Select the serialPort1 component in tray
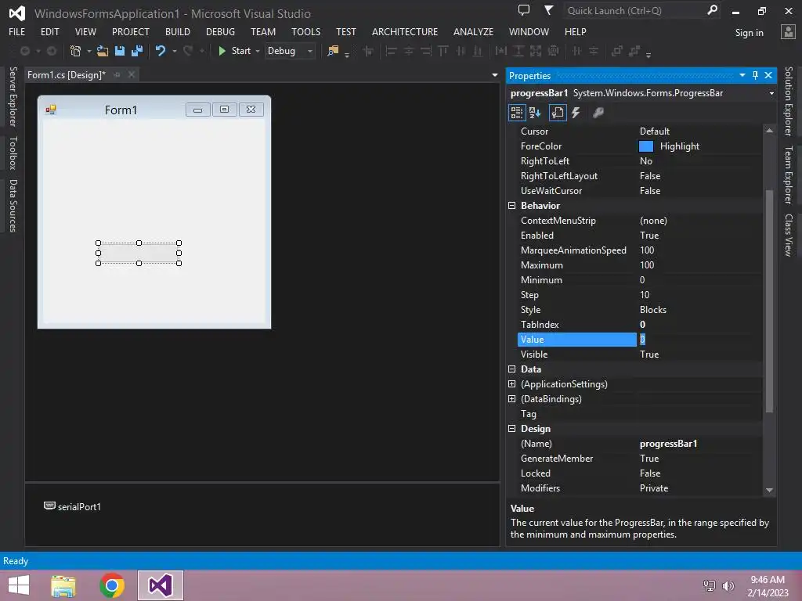This screenshot has width=802, height=601. (x=72, y=506)
